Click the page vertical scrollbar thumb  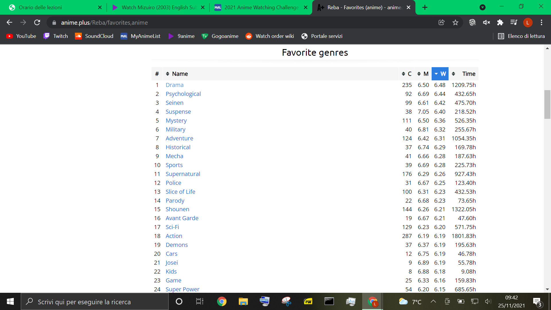[x=547, y=104]
